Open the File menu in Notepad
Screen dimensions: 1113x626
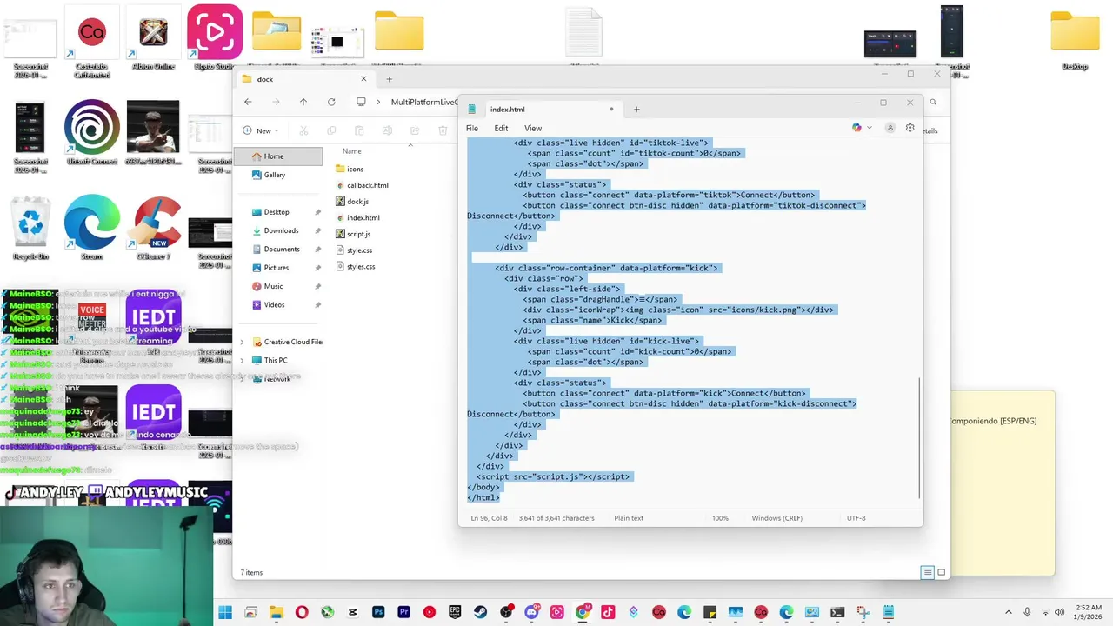click(x=471, y=128)
